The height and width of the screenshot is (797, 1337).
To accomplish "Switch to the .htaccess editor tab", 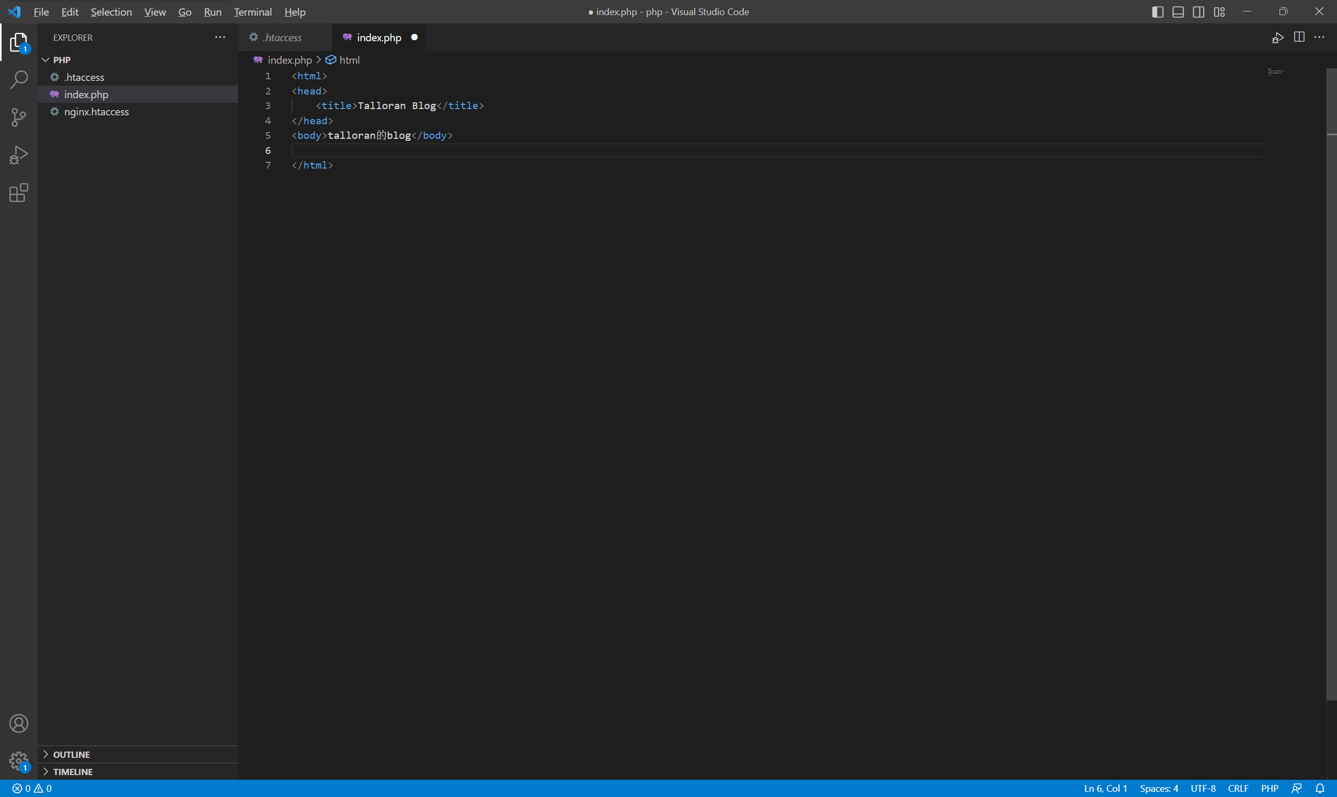I will pyautogui.click(x=282, y=38).
